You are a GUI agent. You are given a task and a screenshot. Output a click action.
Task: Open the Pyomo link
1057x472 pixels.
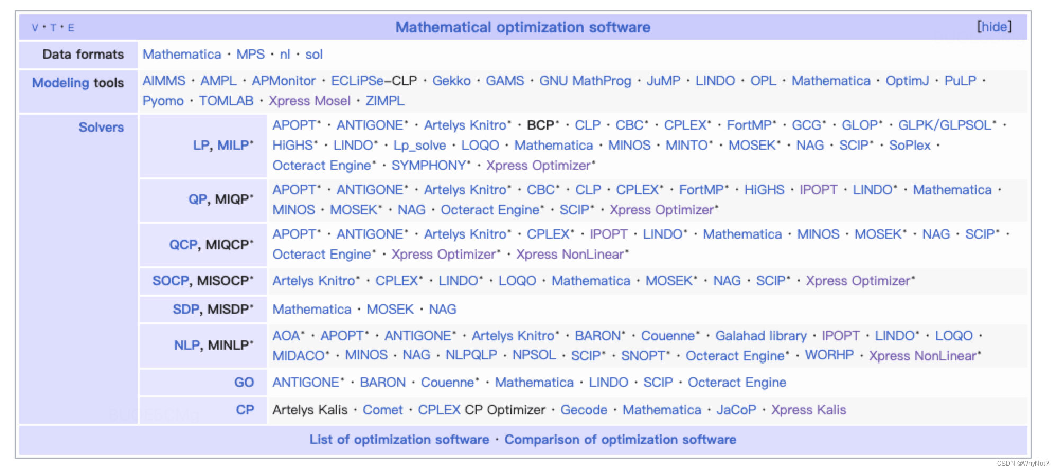coord(163,101)
